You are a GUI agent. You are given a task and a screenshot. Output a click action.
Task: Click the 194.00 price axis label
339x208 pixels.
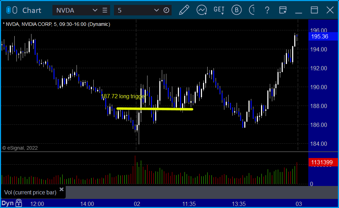pos(319,50)
